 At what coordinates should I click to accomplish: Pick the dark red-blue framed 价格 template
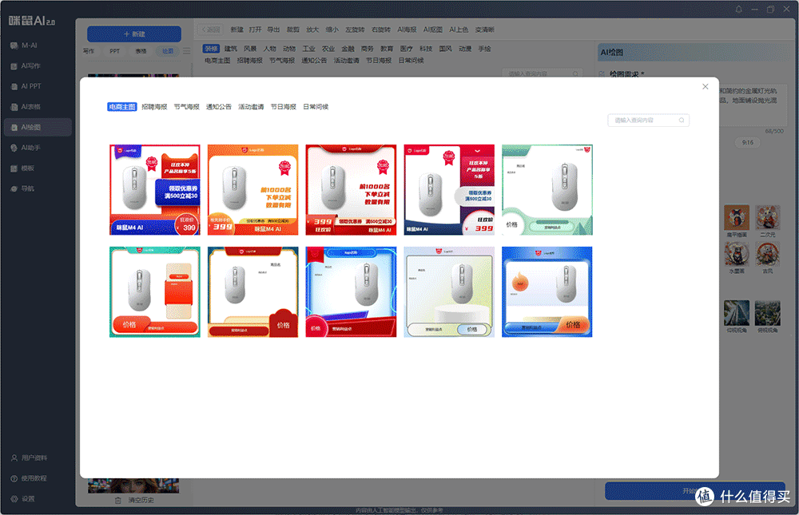[x=252, y=292]
